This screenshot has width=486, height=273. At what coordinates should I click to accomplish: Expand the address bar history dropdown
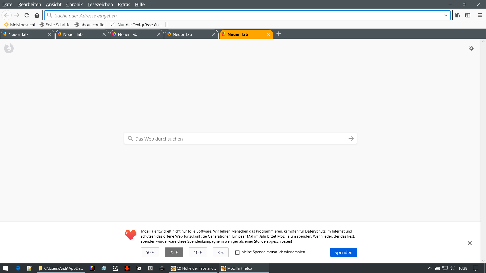445,15
